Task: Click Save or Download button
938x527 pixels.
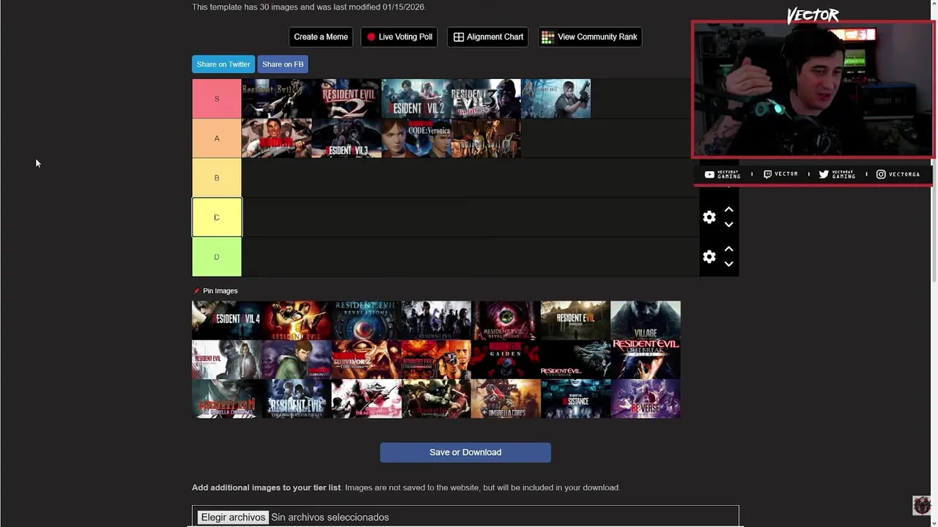Action: click(465, 452)
